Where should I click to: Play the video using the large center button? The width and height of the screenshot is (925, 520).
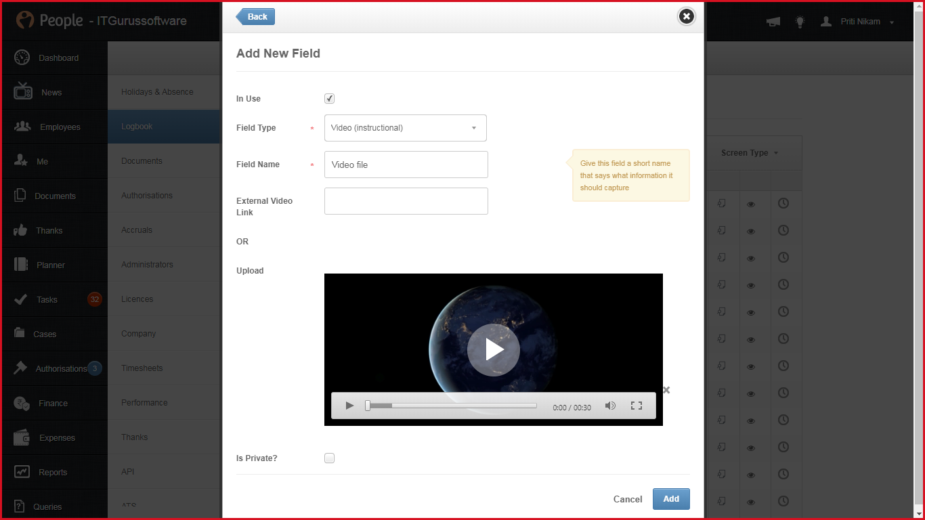pyautogui.click(x=494, y=349)
